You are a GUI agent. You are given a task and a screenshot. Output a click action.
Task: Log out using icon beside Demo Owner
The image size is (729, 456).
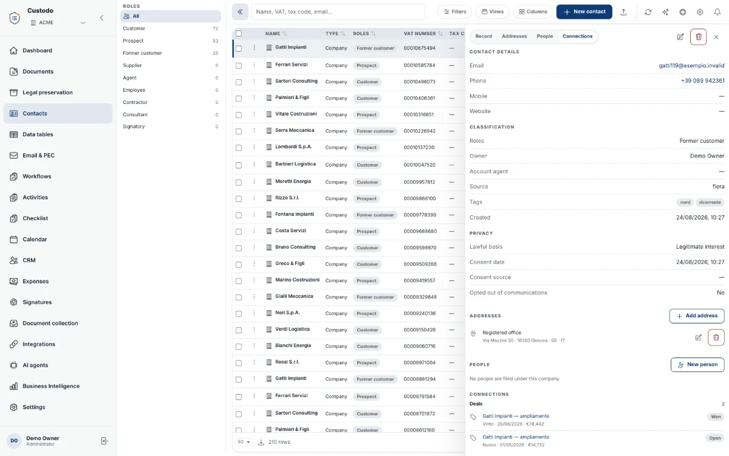(104, 441)
